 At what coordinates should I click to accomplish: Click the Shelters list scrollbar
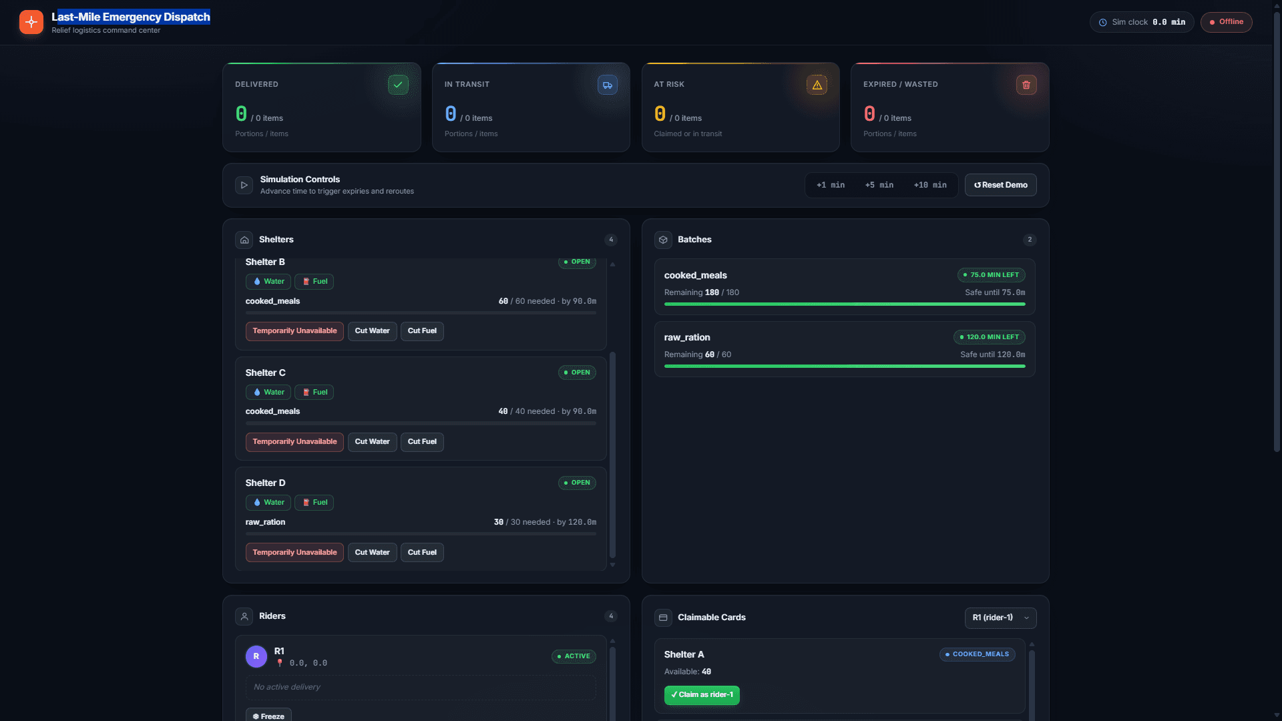pos(612,455)
